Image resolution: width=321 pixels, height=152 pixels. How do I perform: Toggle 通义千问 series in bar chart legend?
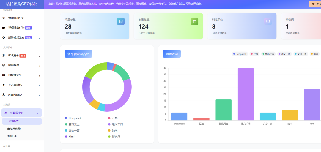click(284, 54)
